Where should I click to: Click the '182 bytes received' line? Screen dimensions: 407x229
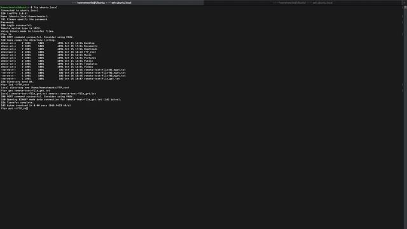[36, 106]
